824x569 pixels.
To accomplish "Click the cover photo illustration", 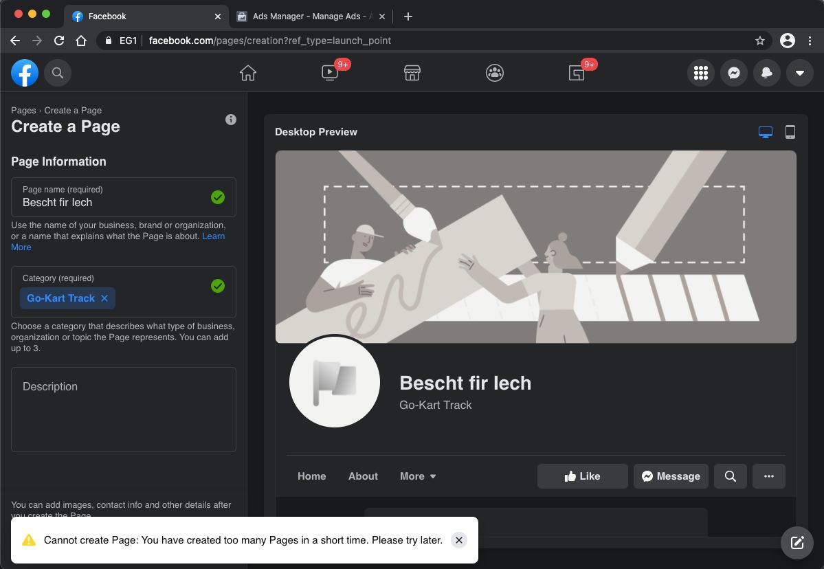I will tap(535, 247).
